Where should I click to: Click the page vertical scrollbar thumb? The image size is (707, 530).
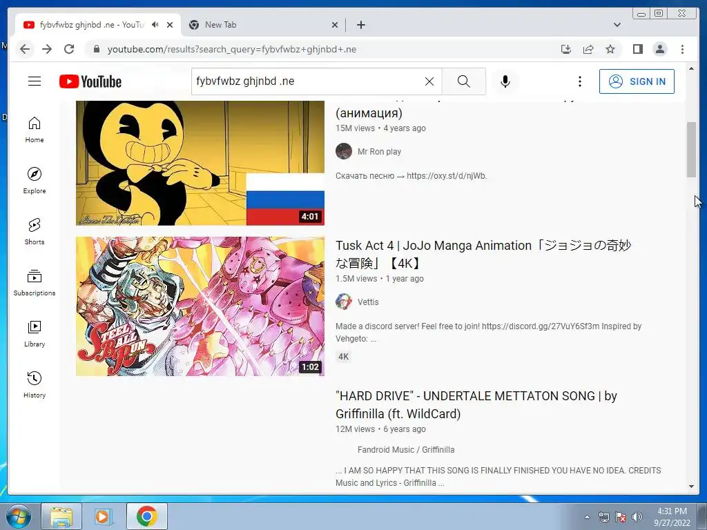[x=691, y=150]
